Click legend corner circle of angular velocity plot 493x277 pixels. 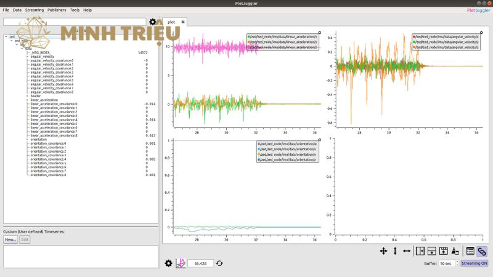(x=481, y=33)
